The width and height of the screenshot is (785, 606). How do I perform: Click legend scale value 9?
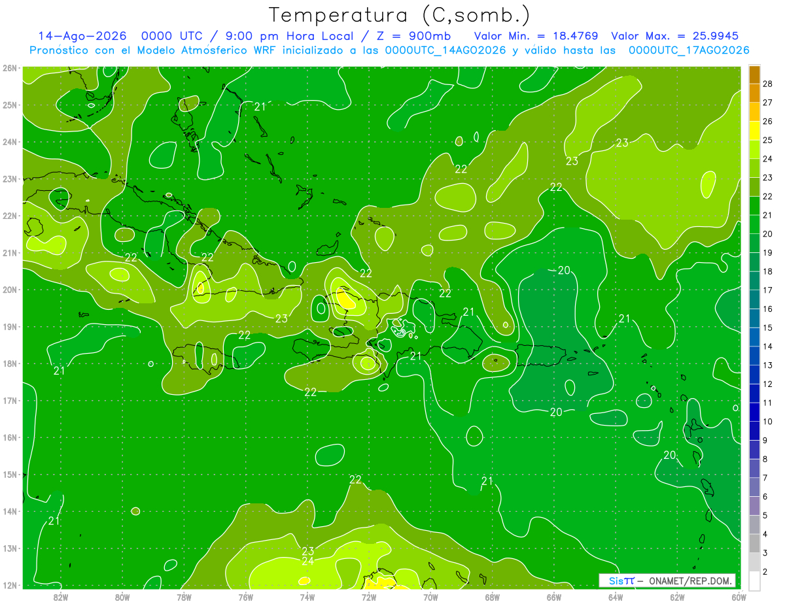click(x=765, y=441)
